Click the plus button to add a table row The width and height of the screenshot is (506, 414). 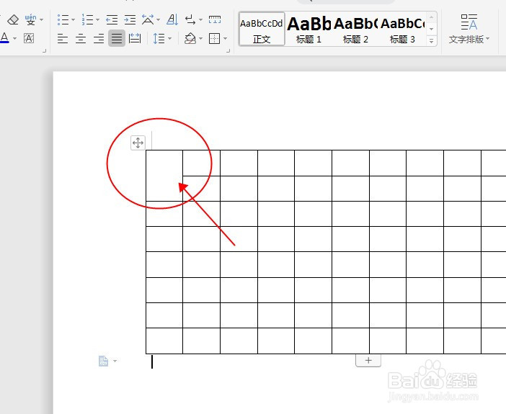pos(368,360)
